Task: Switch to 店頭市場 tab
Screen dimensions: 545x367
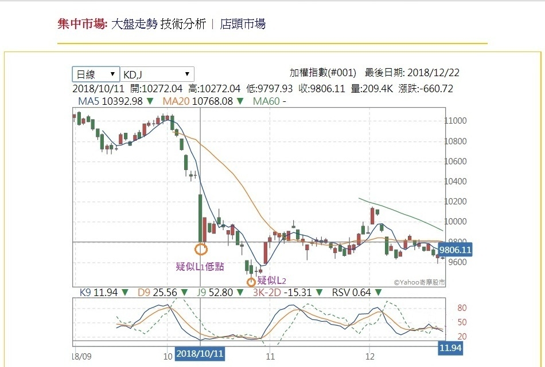Action: [x=243, y=24]
